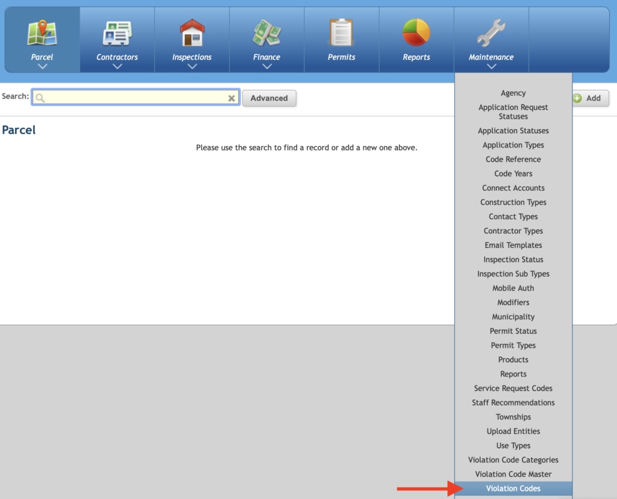Focus the Search input field
617x499 pixels.
tap(136, 97)
